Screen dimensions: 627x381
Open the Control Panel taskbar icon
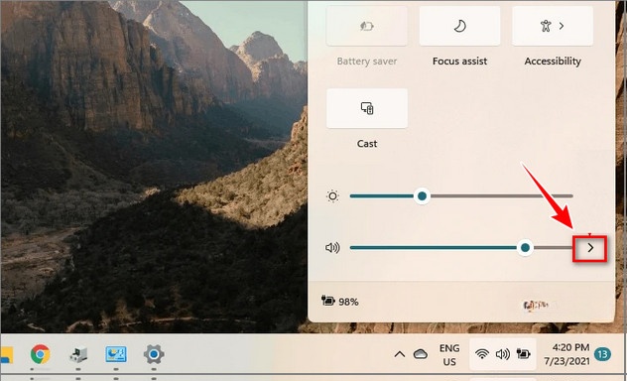coord(116,354)
